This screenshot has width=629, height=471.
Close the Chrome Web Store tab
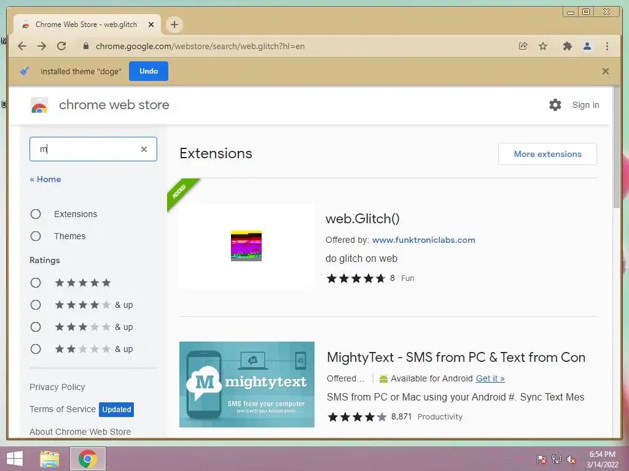(151, 25)
